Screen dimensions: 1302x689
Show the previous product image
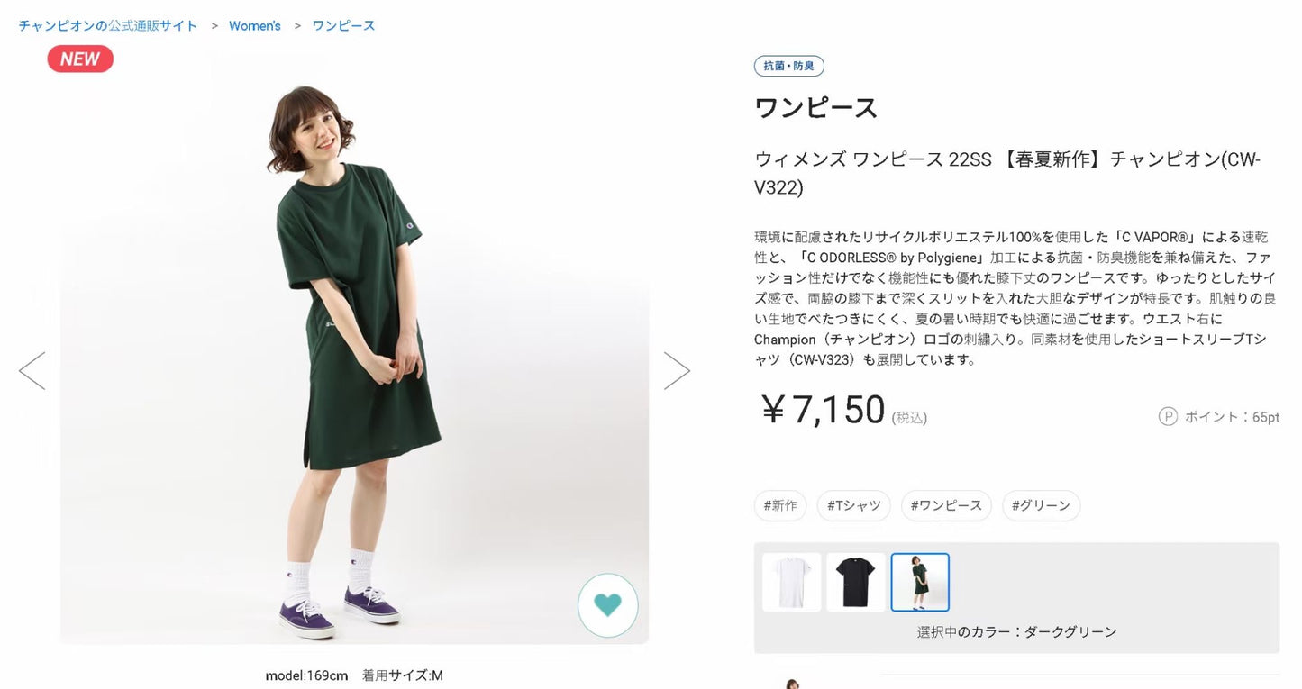pos(32,371)
